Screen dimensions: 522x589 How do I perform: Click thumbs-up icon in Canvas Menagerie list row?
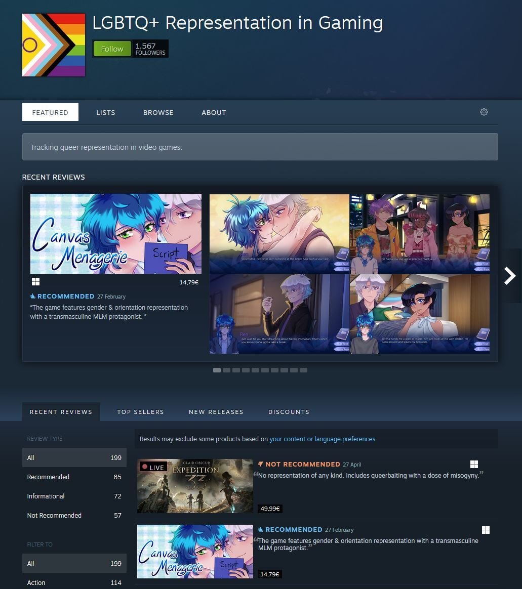tap(261, 530)
